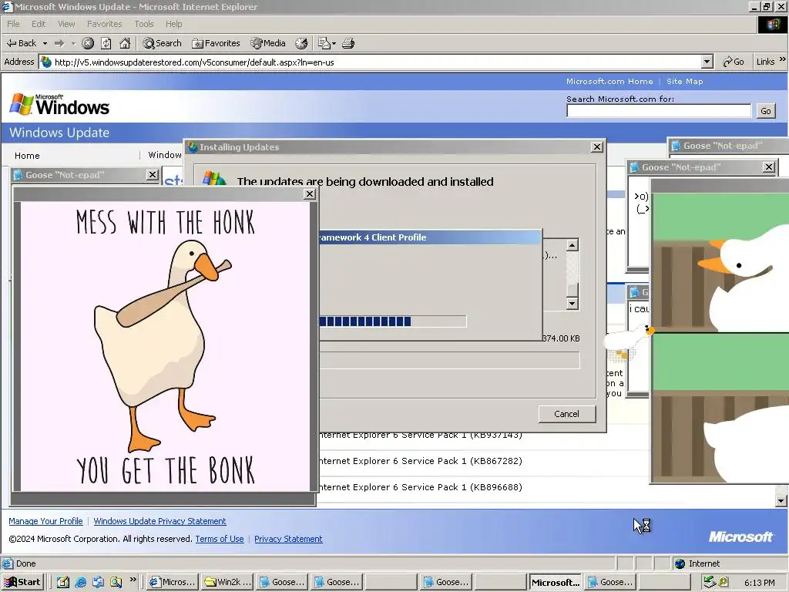Viewport: 789px width, 592px height.
Task: Show browsing History via toolbar icon
Action: click(301, 43)
